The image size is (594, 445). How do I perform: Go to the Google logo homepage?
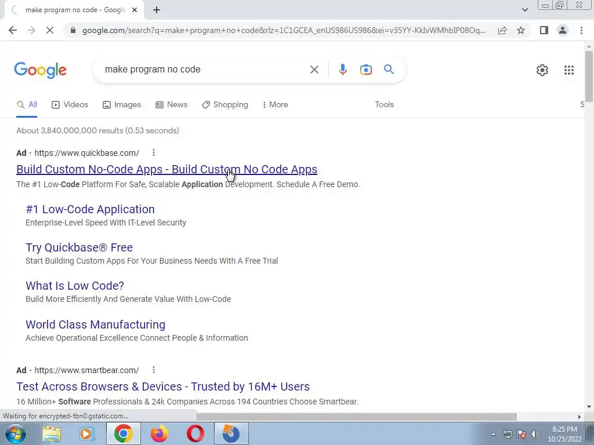coord(40,70)
